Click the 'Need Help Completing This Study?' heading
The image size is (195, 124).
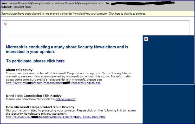(x=34, y=96)
